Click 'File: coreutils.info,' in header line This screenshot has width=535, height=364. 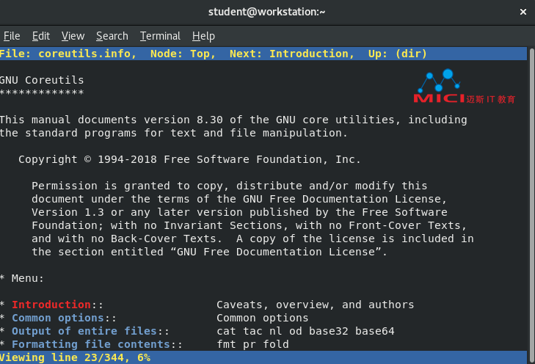[68, 54]
